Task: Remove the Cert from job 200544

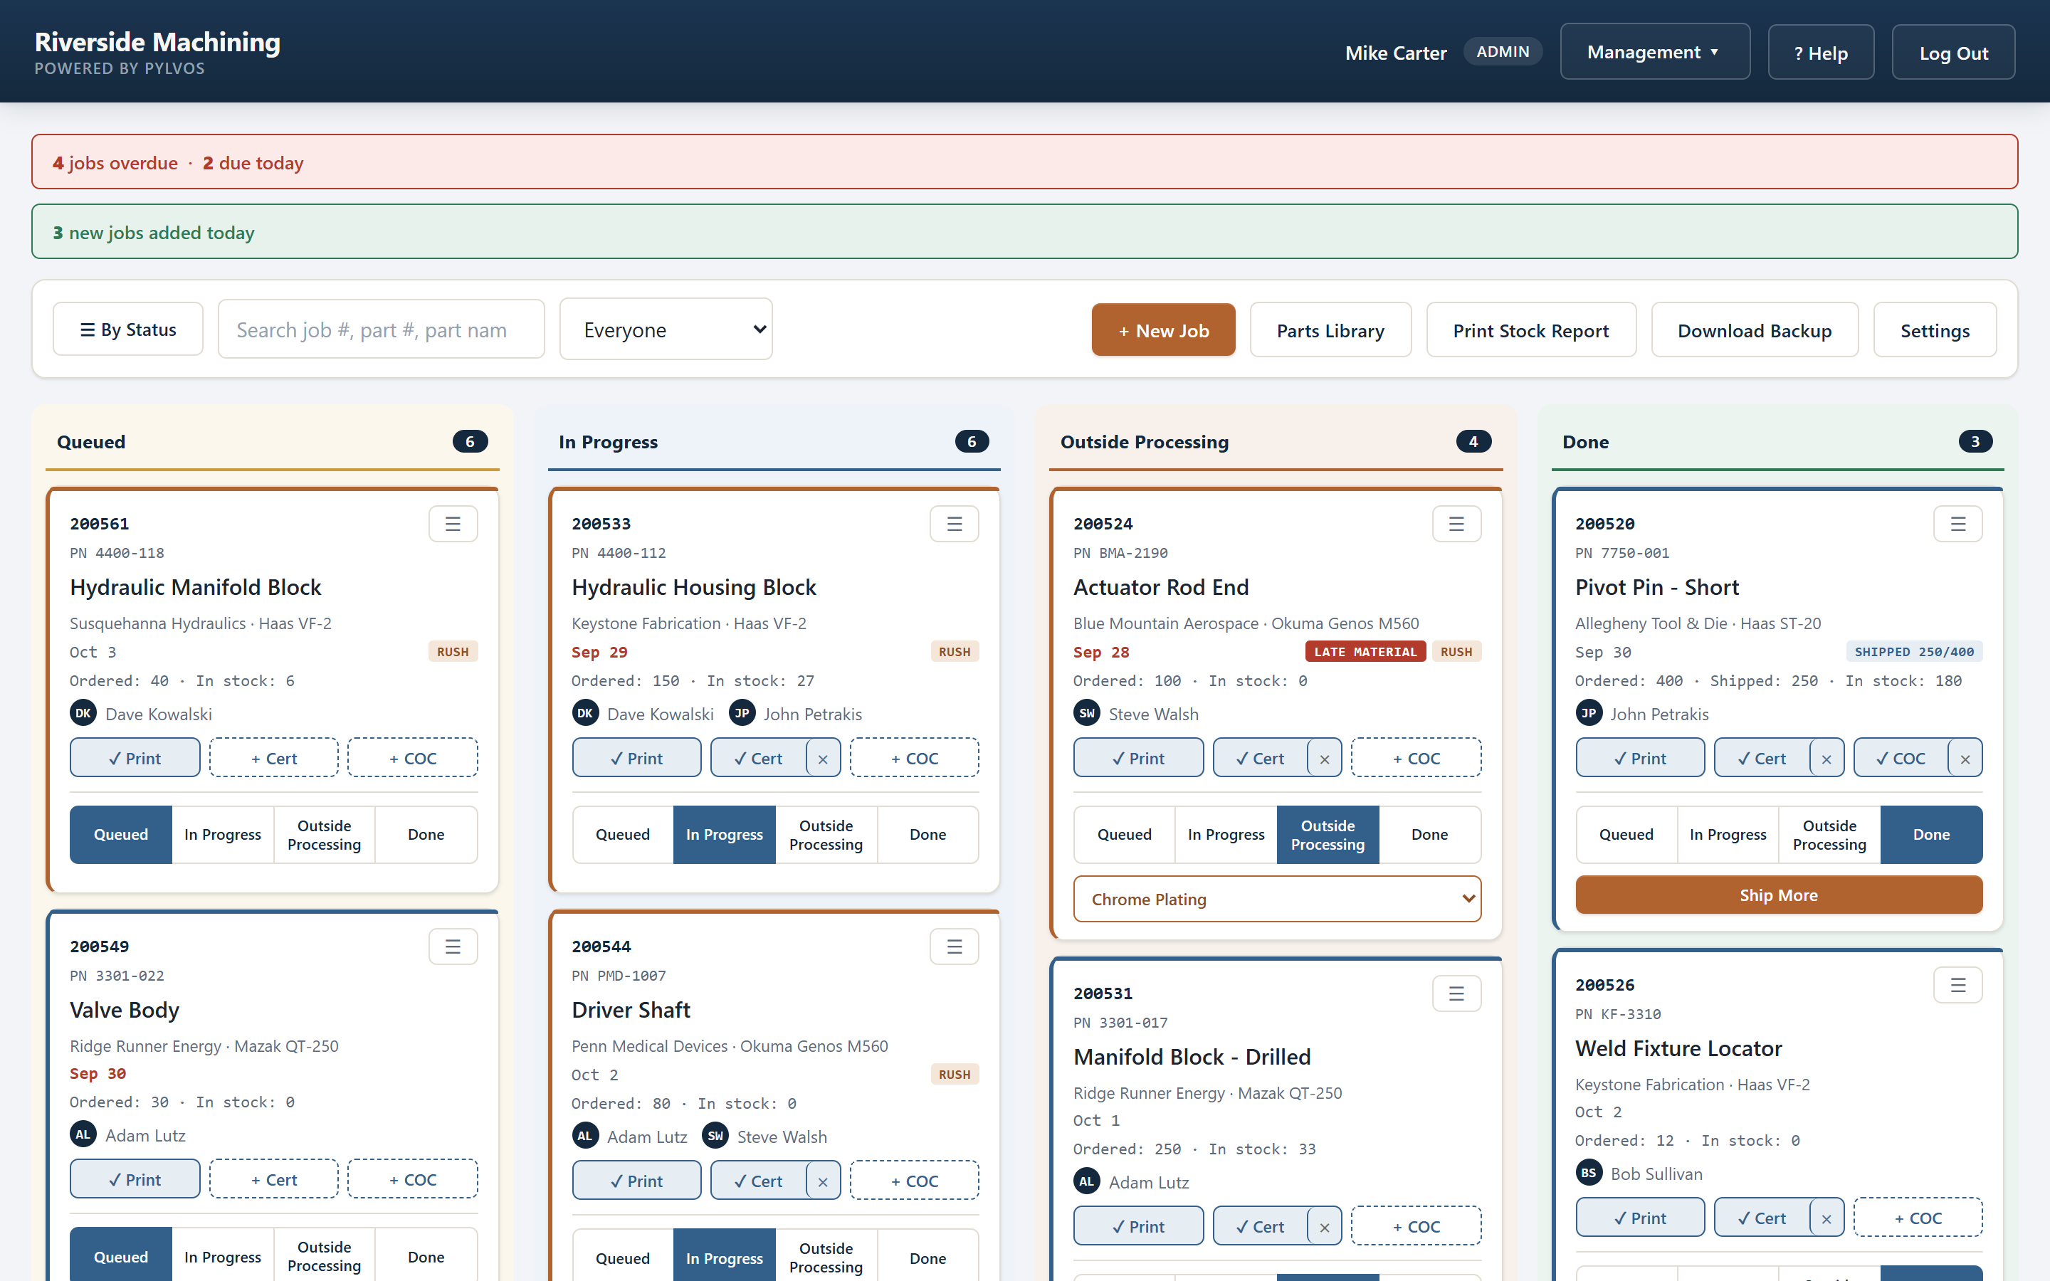Action: coord(823,1181)
